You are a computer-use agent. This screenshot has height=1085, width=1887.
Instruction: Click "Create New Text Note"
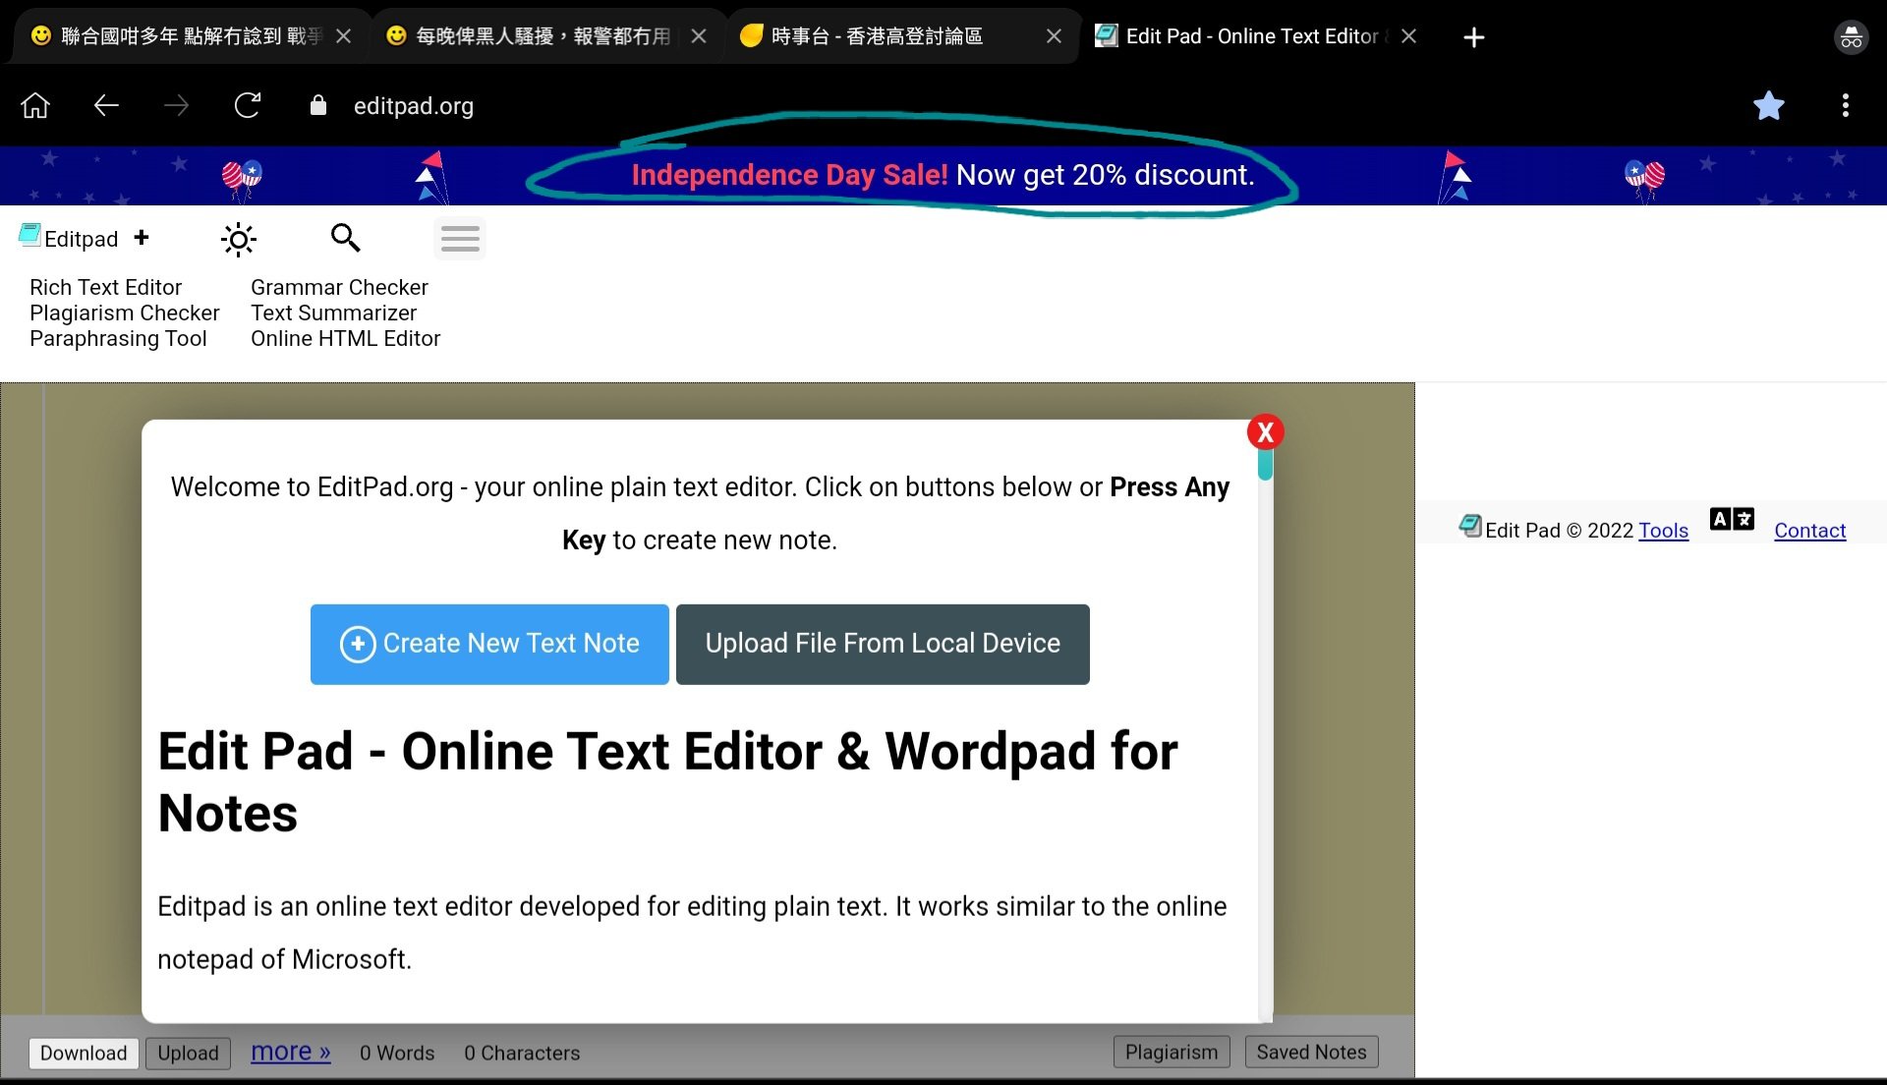click(x=488, y=644)
